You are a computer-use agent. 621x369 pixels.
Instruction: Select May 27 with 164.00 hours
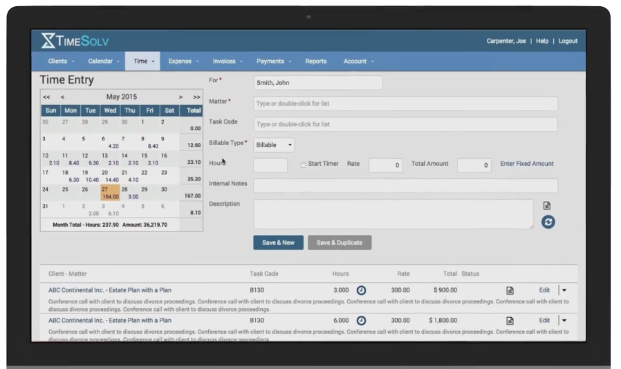[x=110, y=193]
